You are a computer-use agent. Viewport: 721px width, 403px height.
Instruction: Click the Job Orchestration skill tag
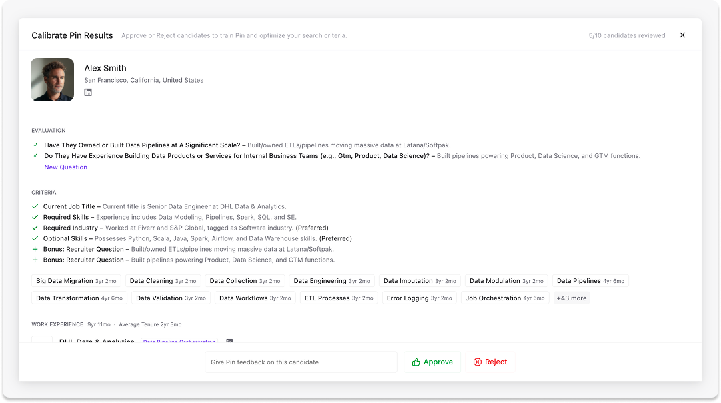click(x=505, y=298)
